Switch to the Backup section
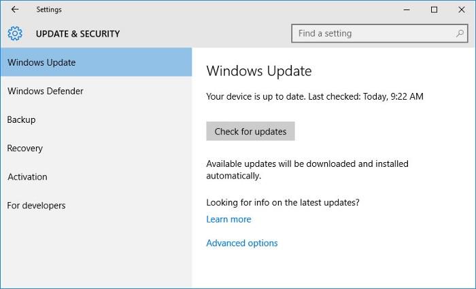The height and width of the screenshot is (289, 476). tap(97, 119)
